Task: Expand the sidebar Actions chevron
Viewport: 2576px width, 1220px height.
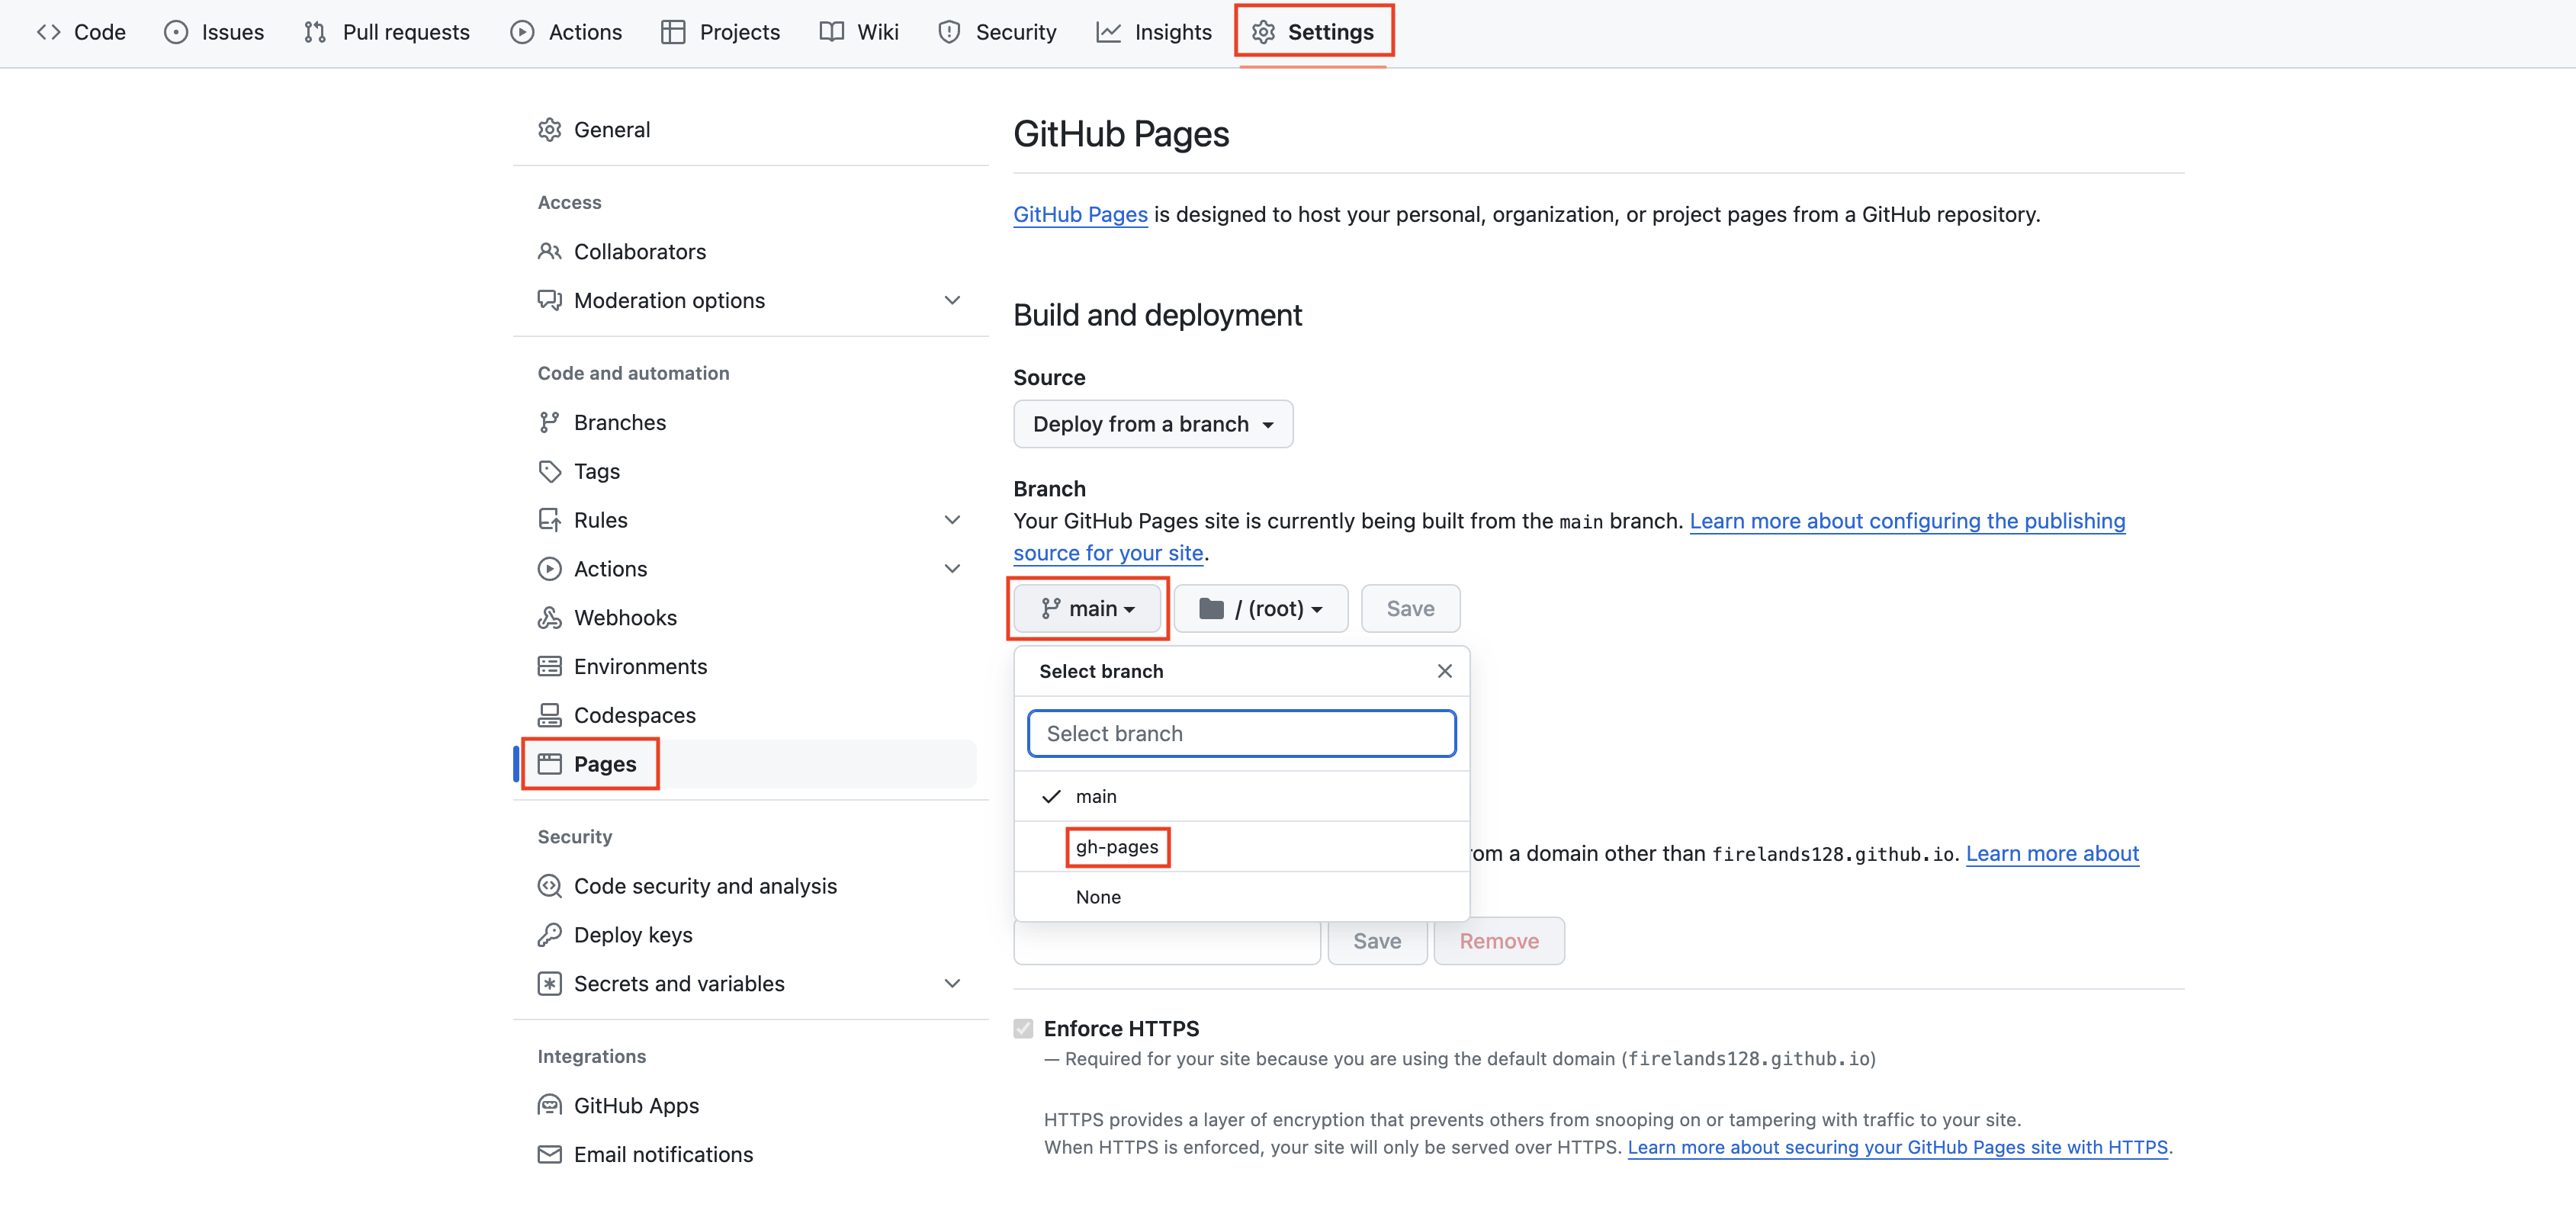Action: point(952,570)
